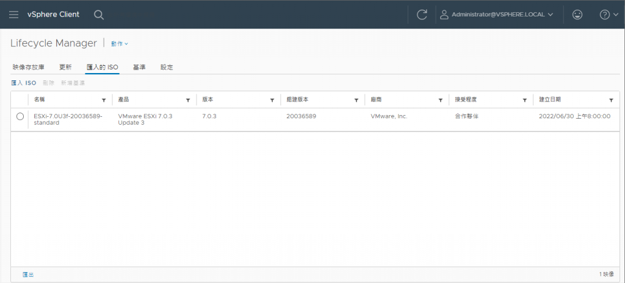The width and height of the screenshot is (625, 283).
Task: Switch to the 基準 tab
Action: (139, 67)
